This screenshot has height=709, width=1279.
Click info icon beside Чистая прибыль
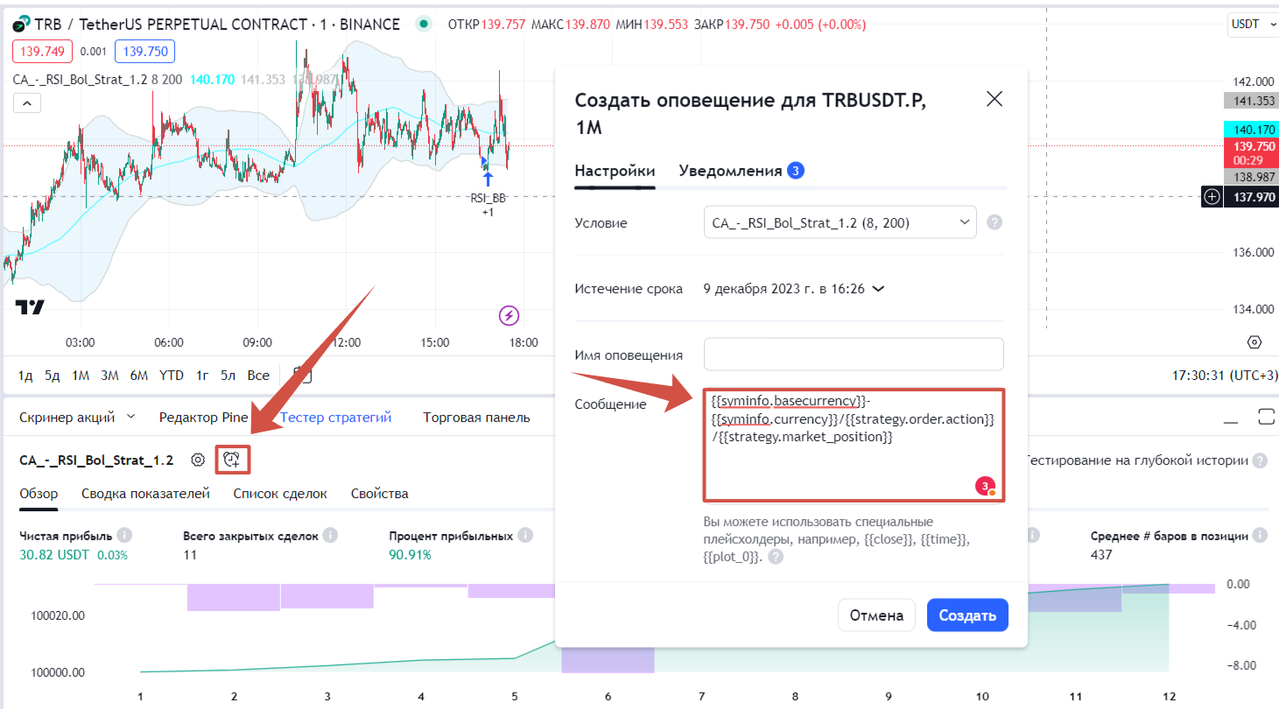(x=124, y=535)
